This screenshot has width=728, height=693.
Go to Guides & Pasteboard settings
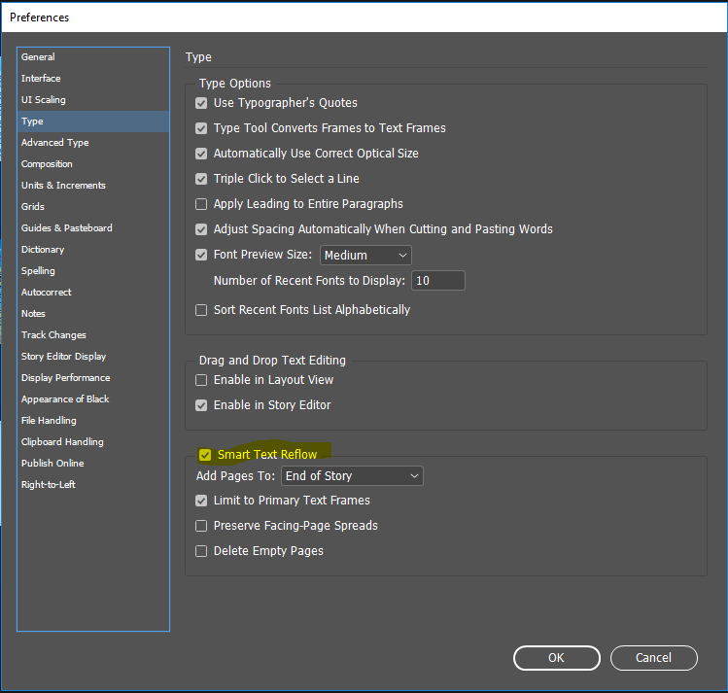[x=67, y=228]
